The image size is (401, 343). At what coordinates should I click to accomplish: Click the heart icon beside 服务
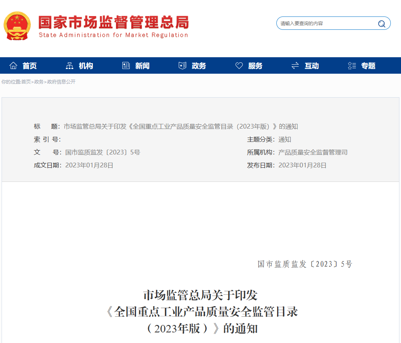click(x=239, y=66)
